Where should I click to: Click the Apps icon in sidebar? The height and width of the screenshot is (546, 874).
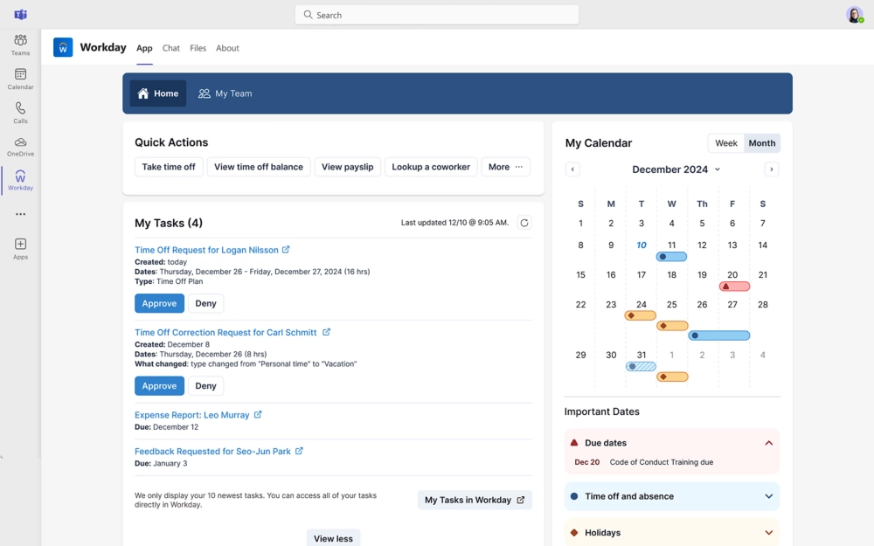20,248
